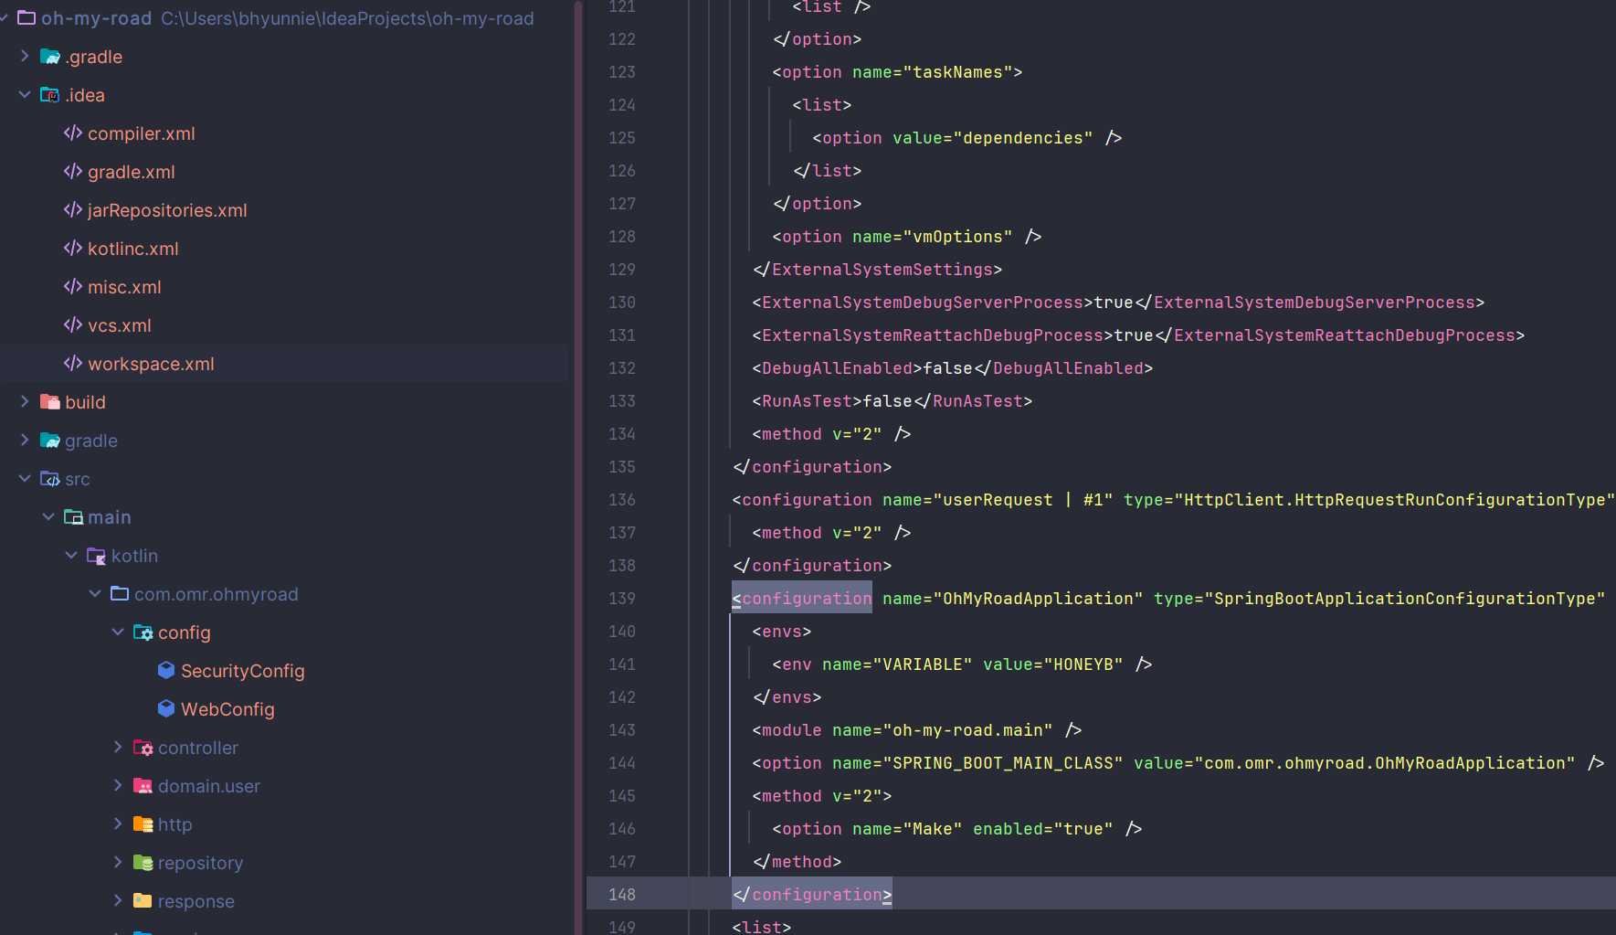The width and height of the screenshot is (1616, 935).
Task: Click the Make option on line 146
Action: coord(957,829)
